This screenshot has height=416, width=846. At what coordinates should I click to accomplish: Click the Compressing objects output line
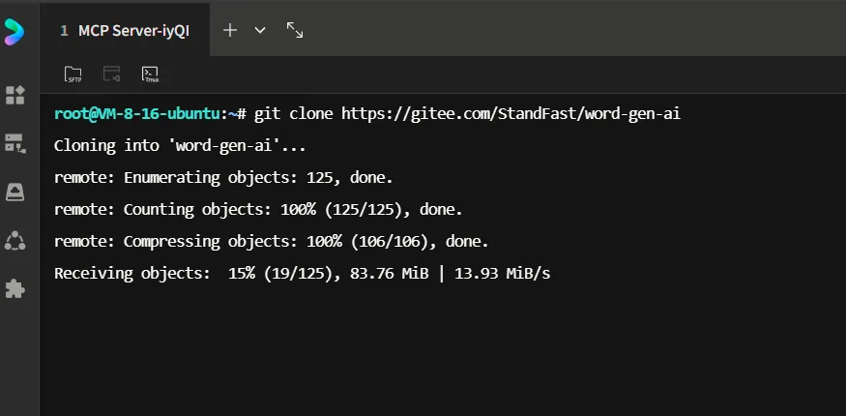tap(272, 241)
